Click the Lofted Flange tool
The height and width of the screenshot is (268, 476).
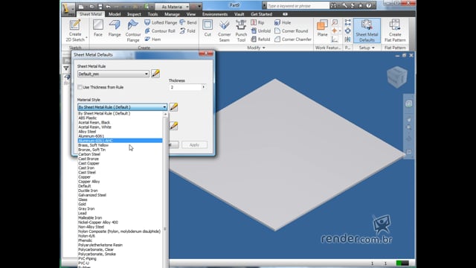[x=161, y=22]
